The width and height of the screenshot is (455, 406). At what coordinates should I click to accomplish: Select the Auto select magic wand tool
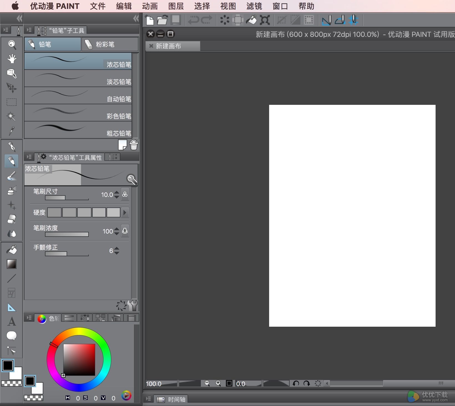tap(12, 116)
